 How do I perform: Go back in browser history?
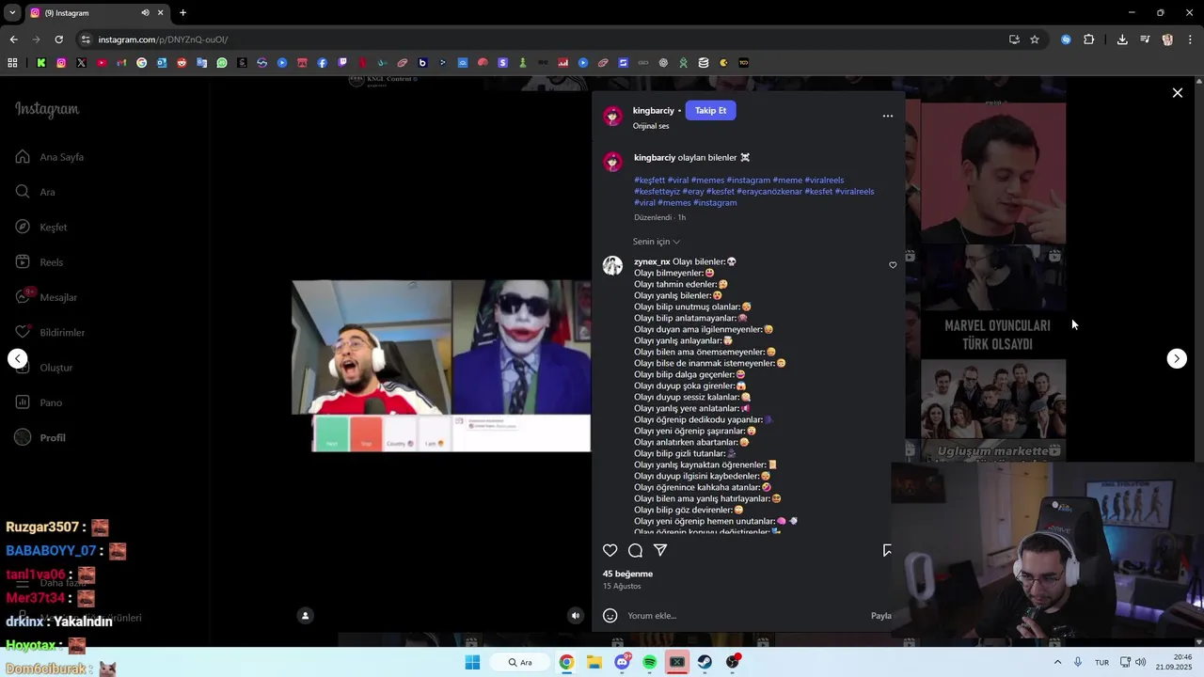pyautogui.click(x=13, y=39)
